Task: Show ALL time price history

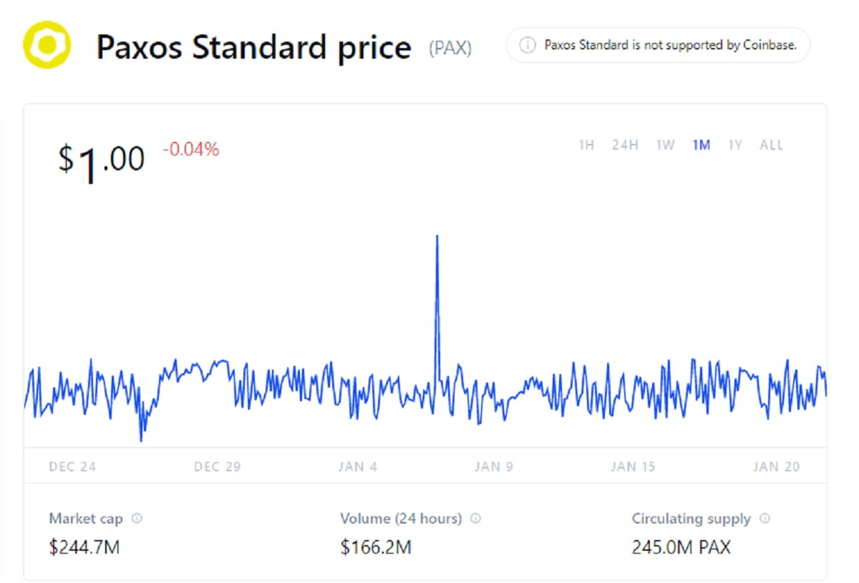Action: pos(772,145)
